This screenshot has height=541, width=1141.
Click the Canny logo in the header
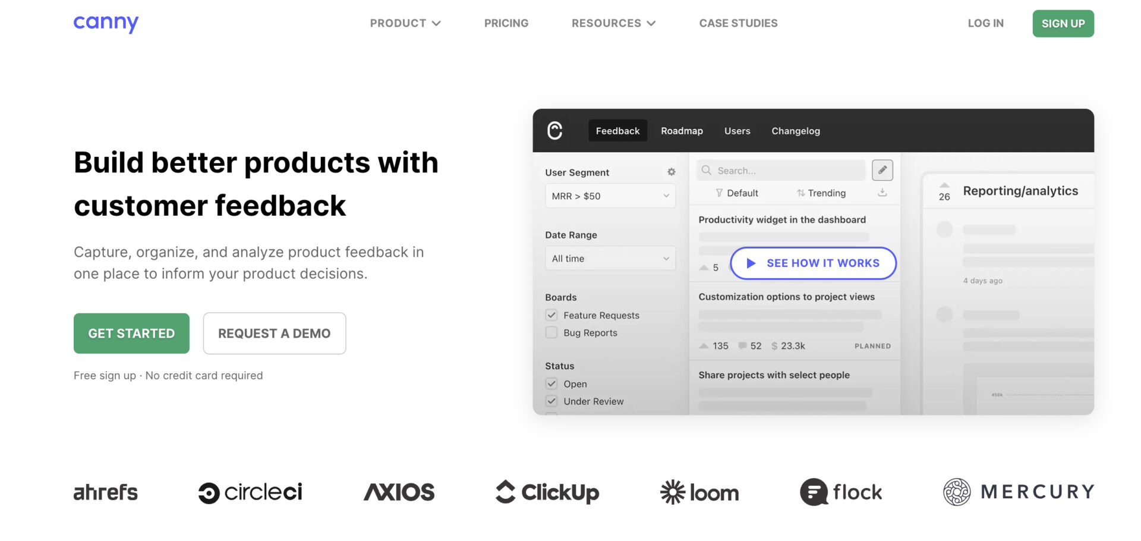point(105,23)
